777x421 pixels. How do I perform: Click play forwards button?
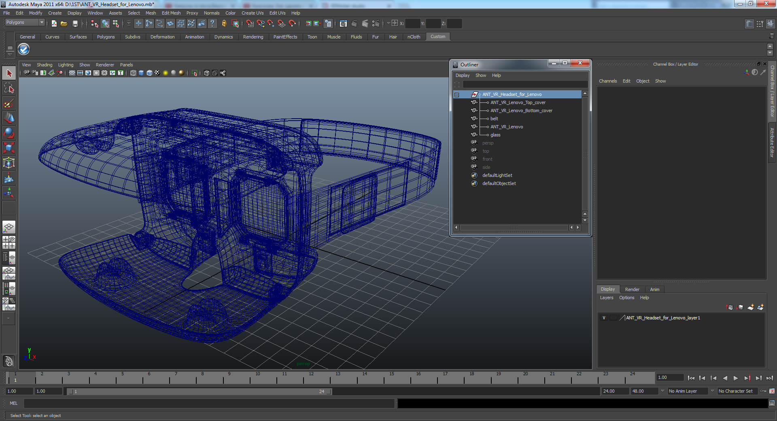[x=736, y=378]
